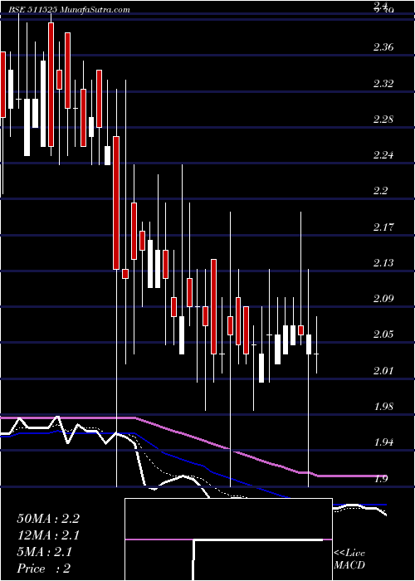Click the MACD inset chart box
The width and height of the screenshot is (415, 581).
228,539
